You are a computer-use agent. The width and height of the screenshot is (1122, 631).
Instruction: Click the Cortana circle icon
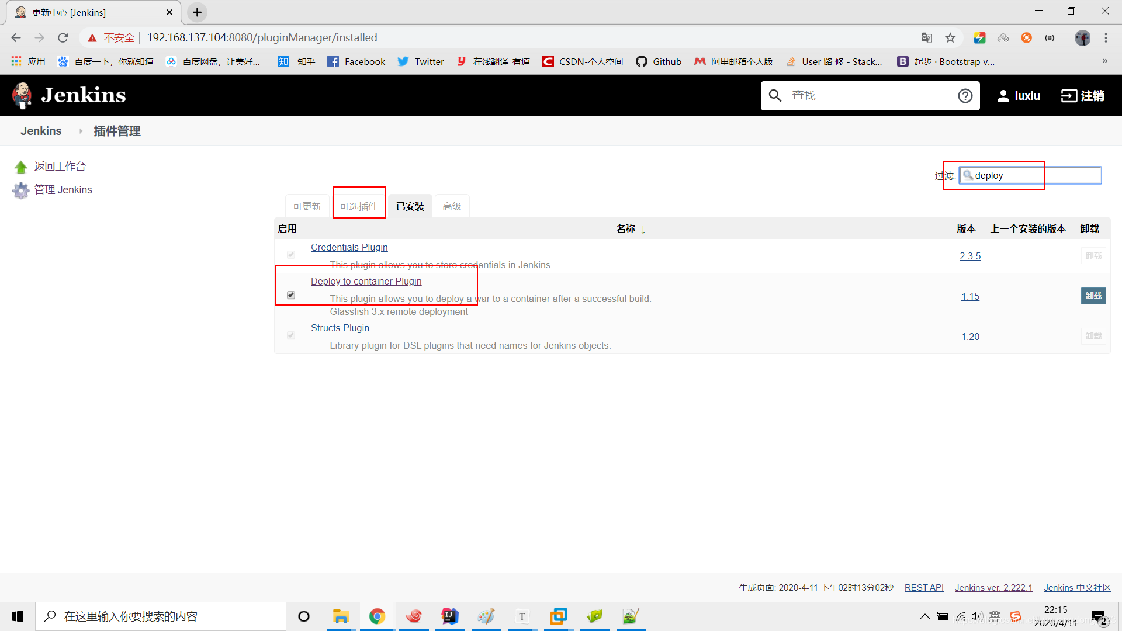[304, 616]
